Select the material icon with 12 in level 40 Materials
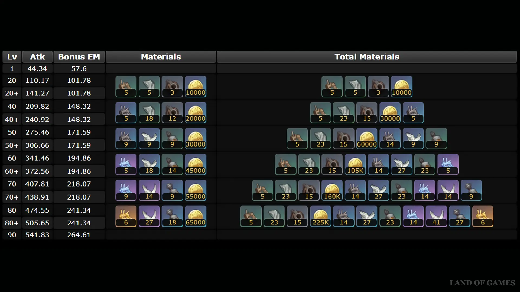This screenshot has height=292, width=520. [x=172, y=112]
